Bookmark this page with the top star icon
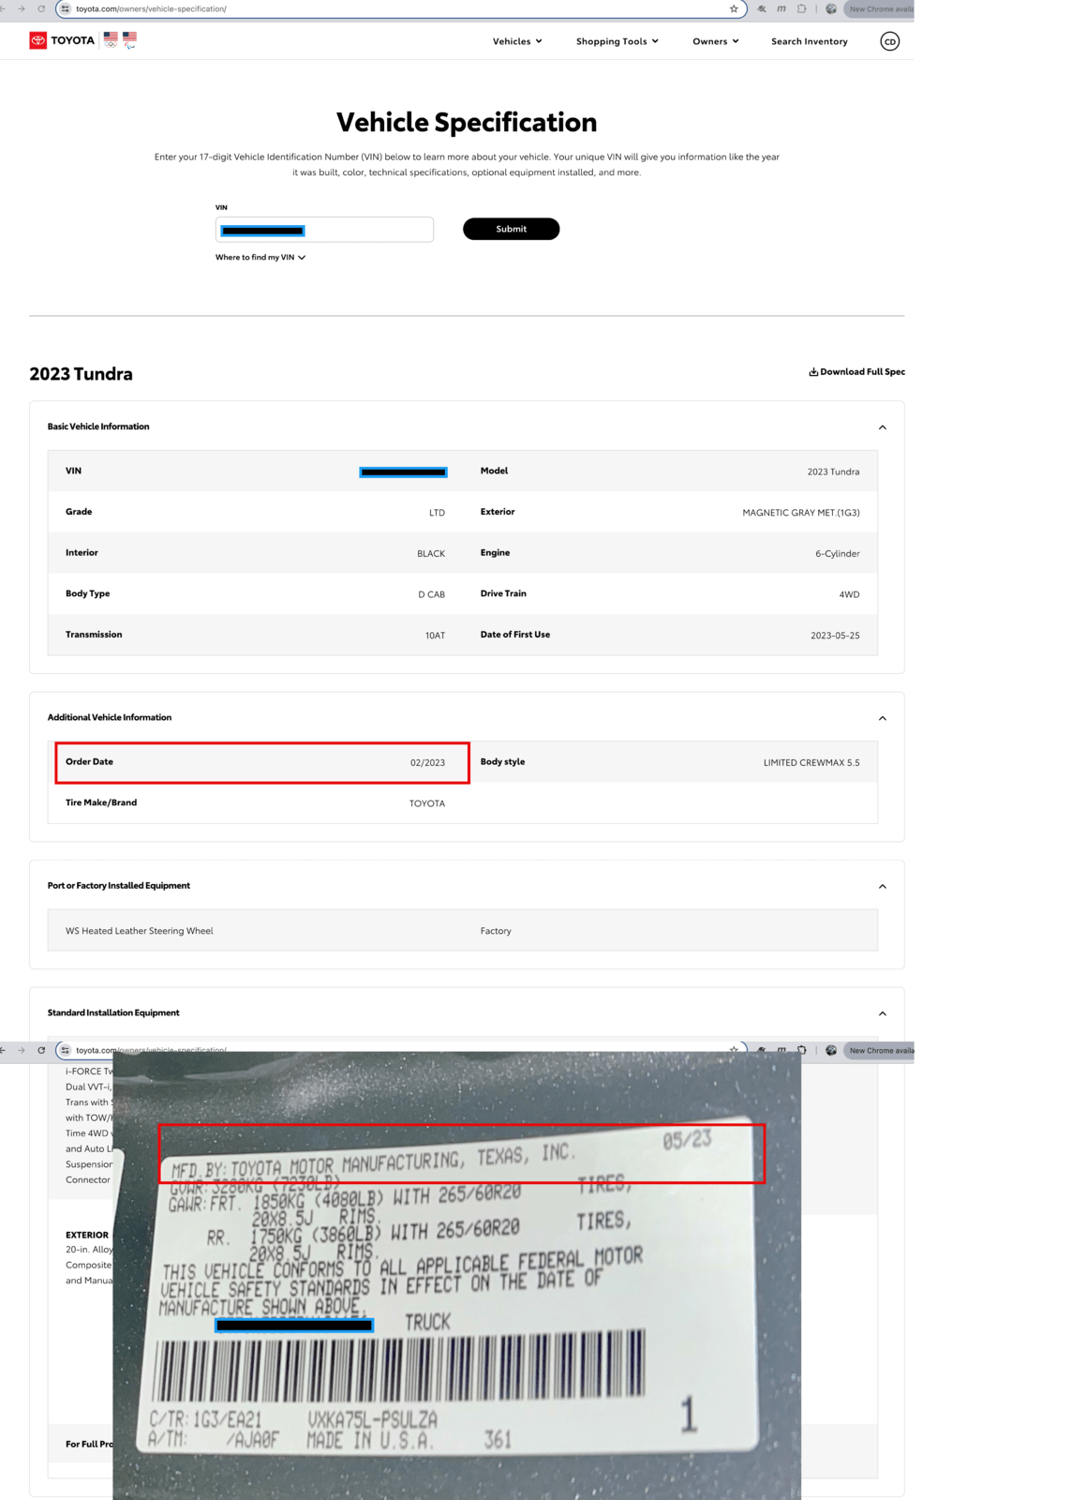The image size is (1086, 1500). (x=734, y=8)
